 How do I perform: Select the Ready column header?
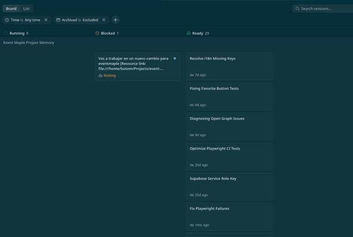click(x=198, y=33)
